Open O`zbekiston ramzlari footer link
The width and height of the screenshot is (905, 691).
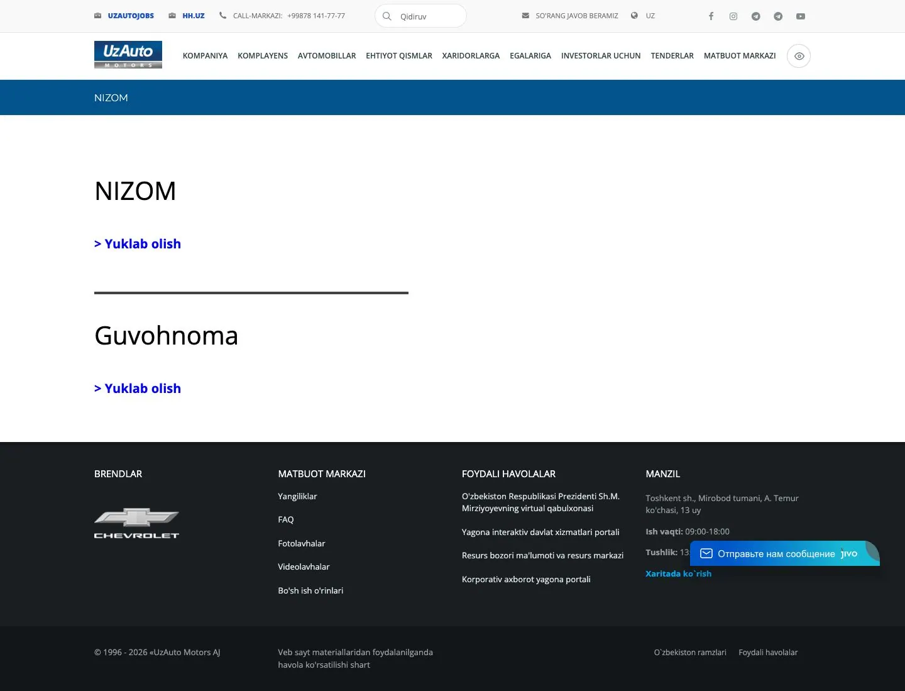point(690,652)
